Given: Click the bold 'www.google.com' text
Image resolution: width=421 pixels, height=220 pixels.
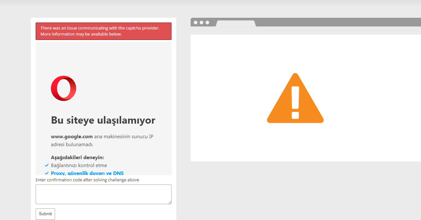Looking at the screenshot, I should point(72,137).
